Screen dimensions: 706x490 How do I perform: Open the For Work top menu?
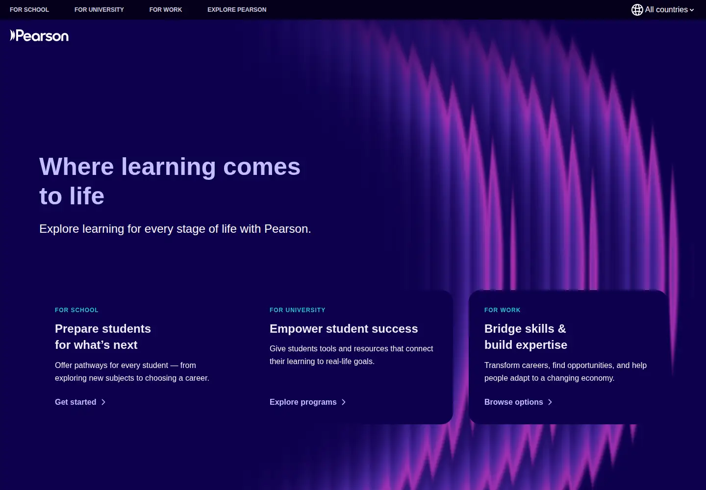pyautogui.click(x=166, y=10)
